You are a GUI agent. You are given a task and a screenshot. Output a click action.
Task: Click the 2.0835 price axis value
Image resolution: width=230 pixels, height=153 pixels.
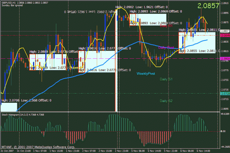[x=225, y=41]
